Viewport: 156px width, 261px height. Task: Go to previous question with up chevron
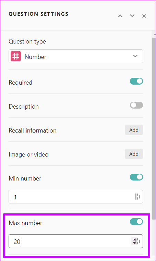coord(120,16)
